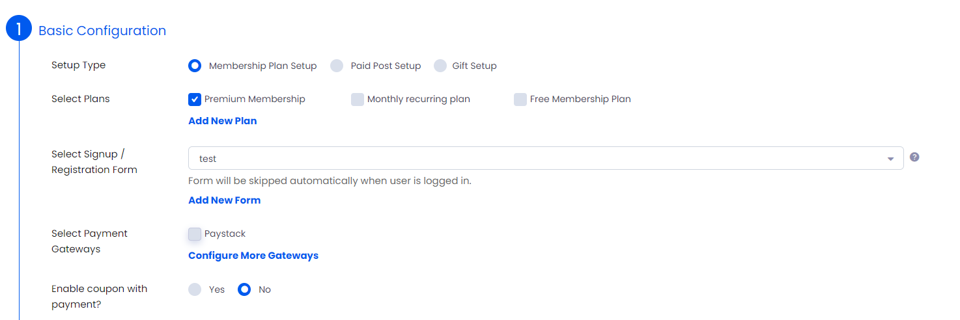
Task: Enable Free Membership Plan checkbox
Action: point(520,100)
